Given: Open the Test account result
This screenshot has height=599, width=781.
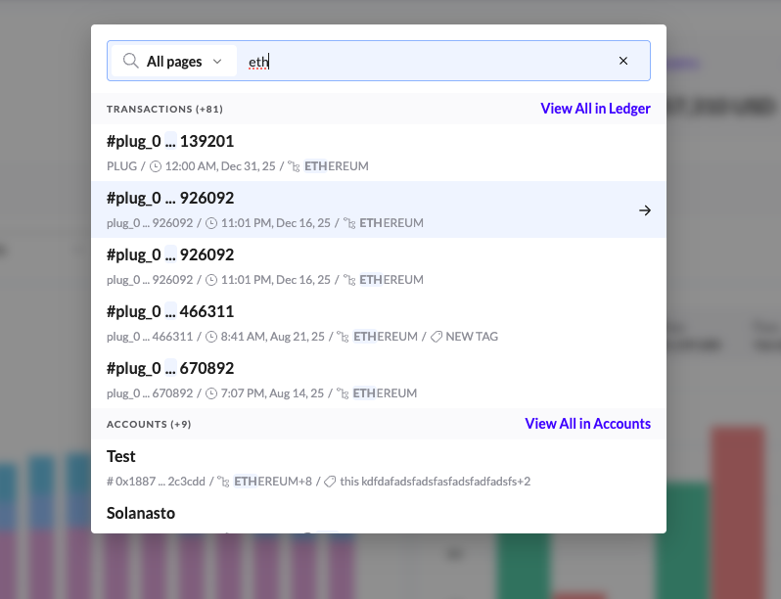Looking at the screenshot, I should 121,456.
